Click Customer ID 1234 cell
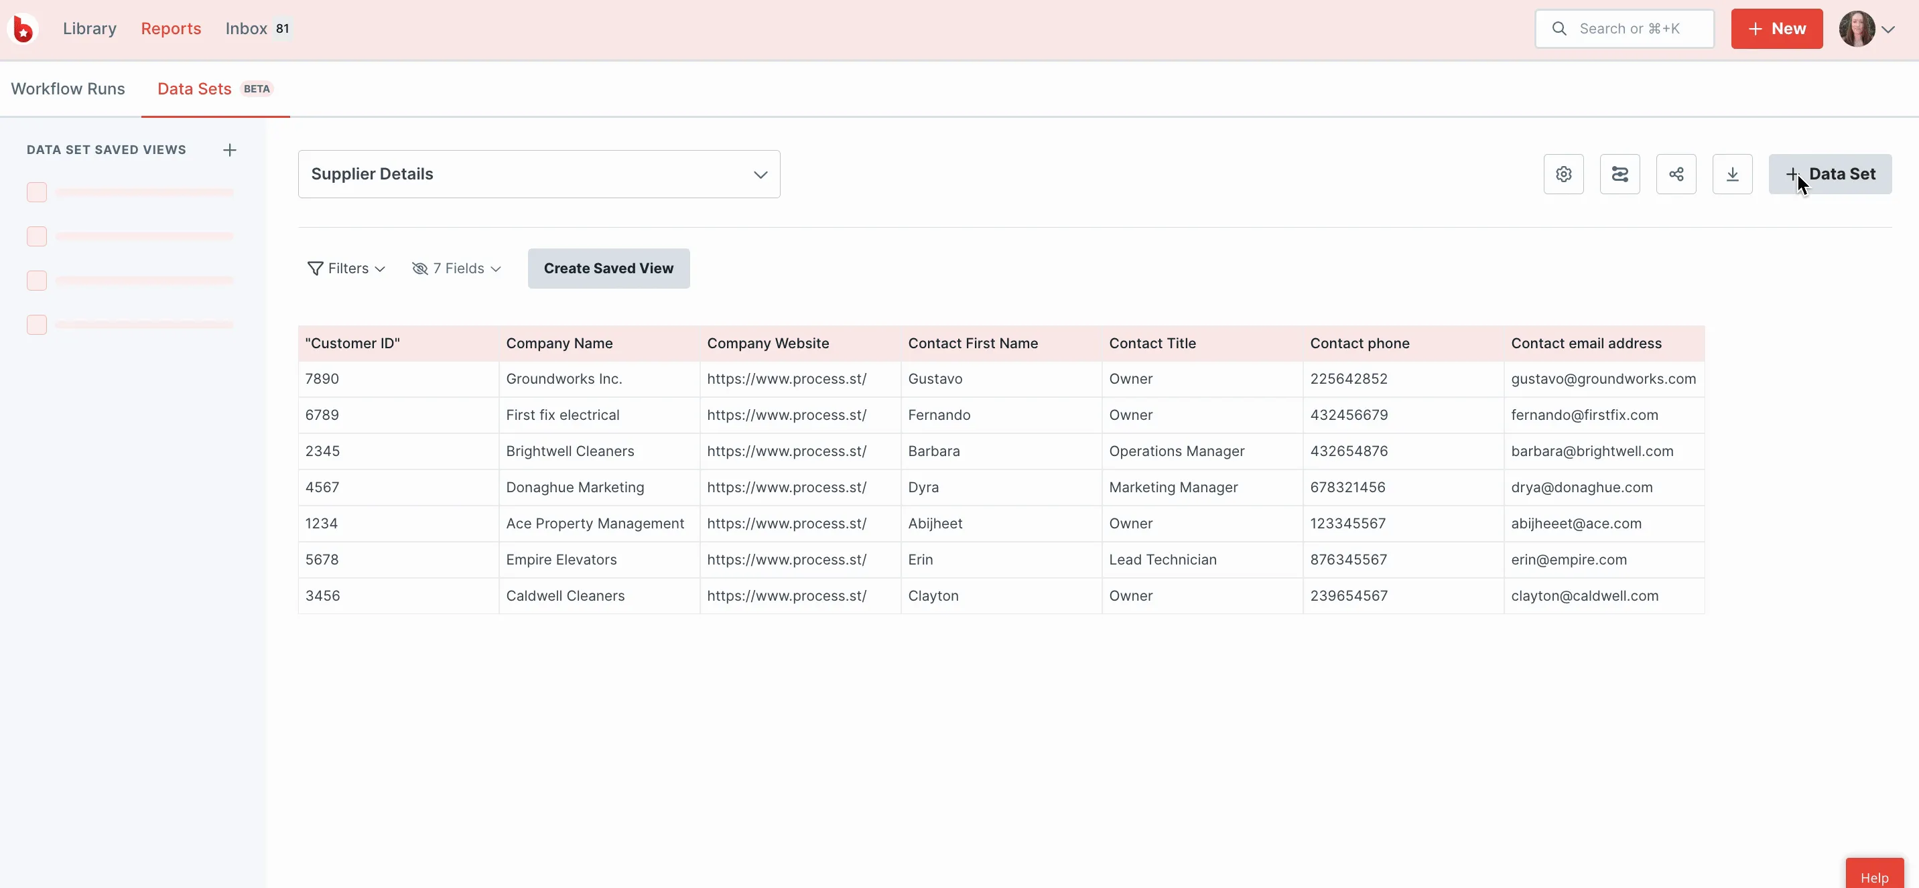 coord(399,524)
